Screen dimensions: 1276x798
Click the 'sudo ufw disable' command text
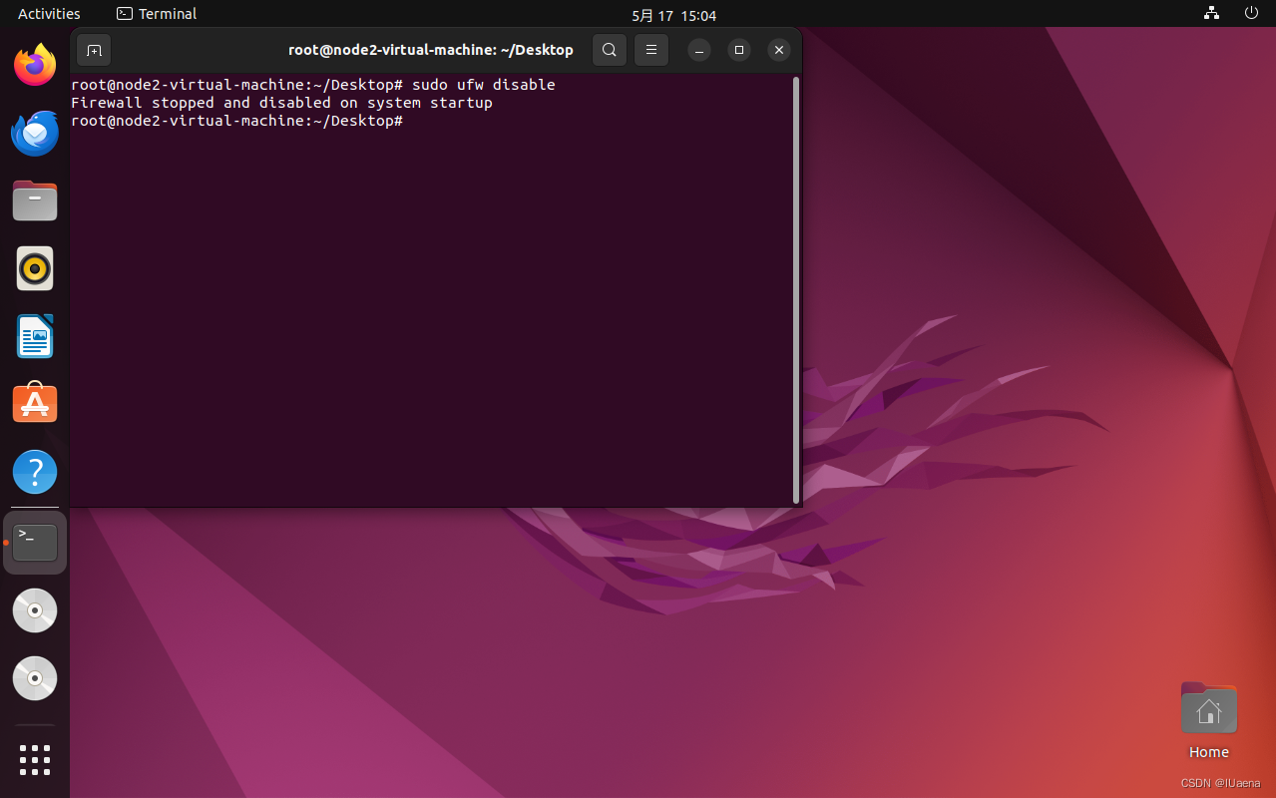[484, 85]
